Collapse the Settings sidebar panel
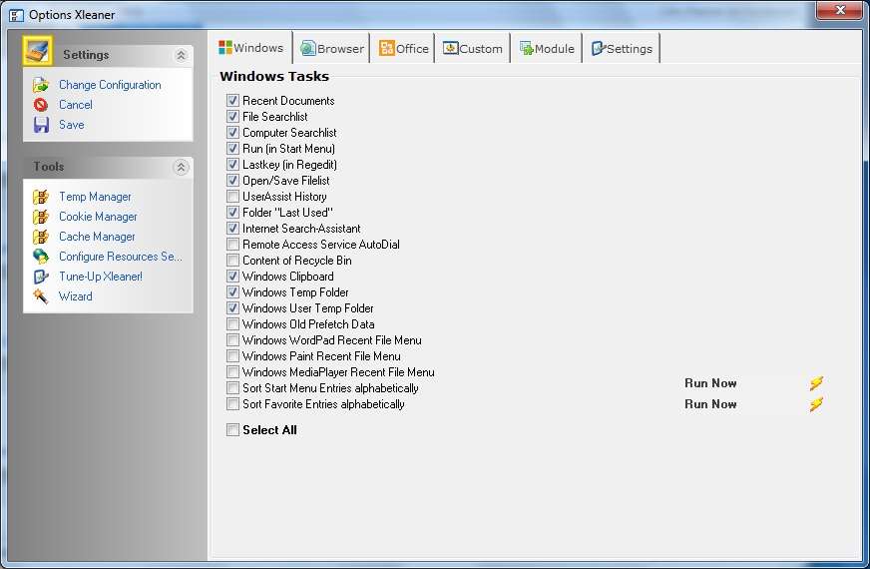 (x=181, y=55)
